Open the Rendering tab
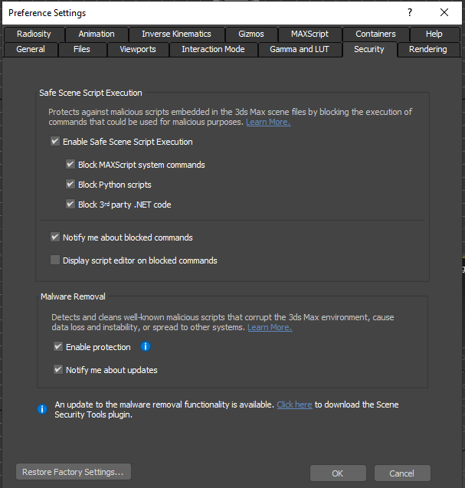 (x=427, y=49)
